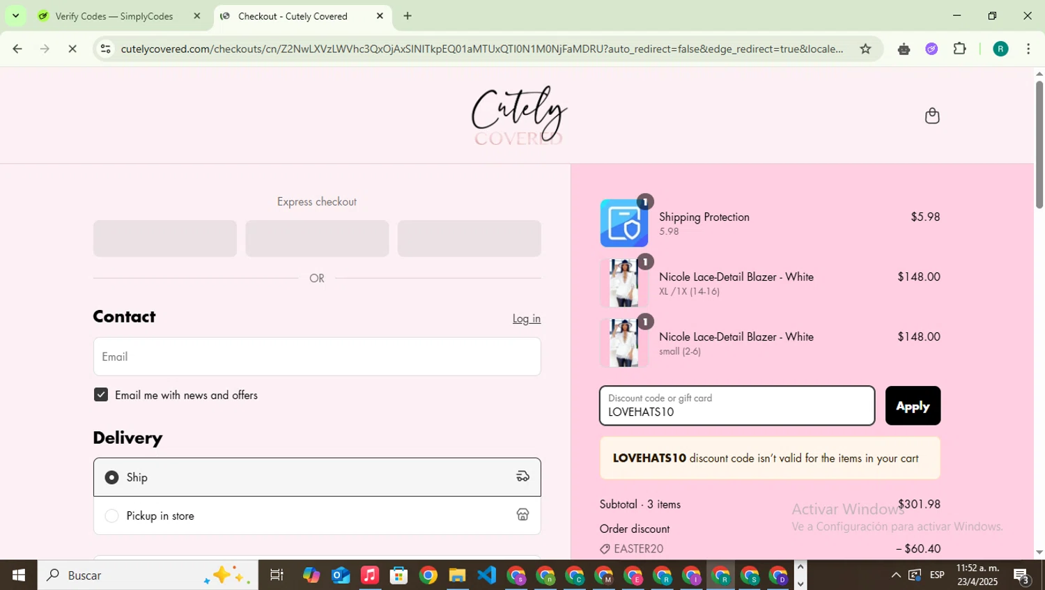Open the Extensions puzzle icon
The height and width of the screenshot is (590, 1045).
[x=959, y=49]
